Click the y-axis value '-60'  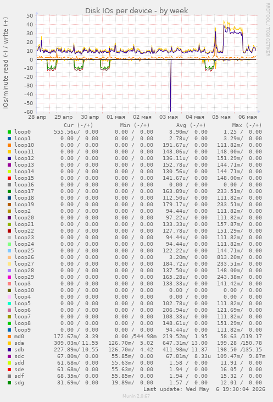[29, 112]
